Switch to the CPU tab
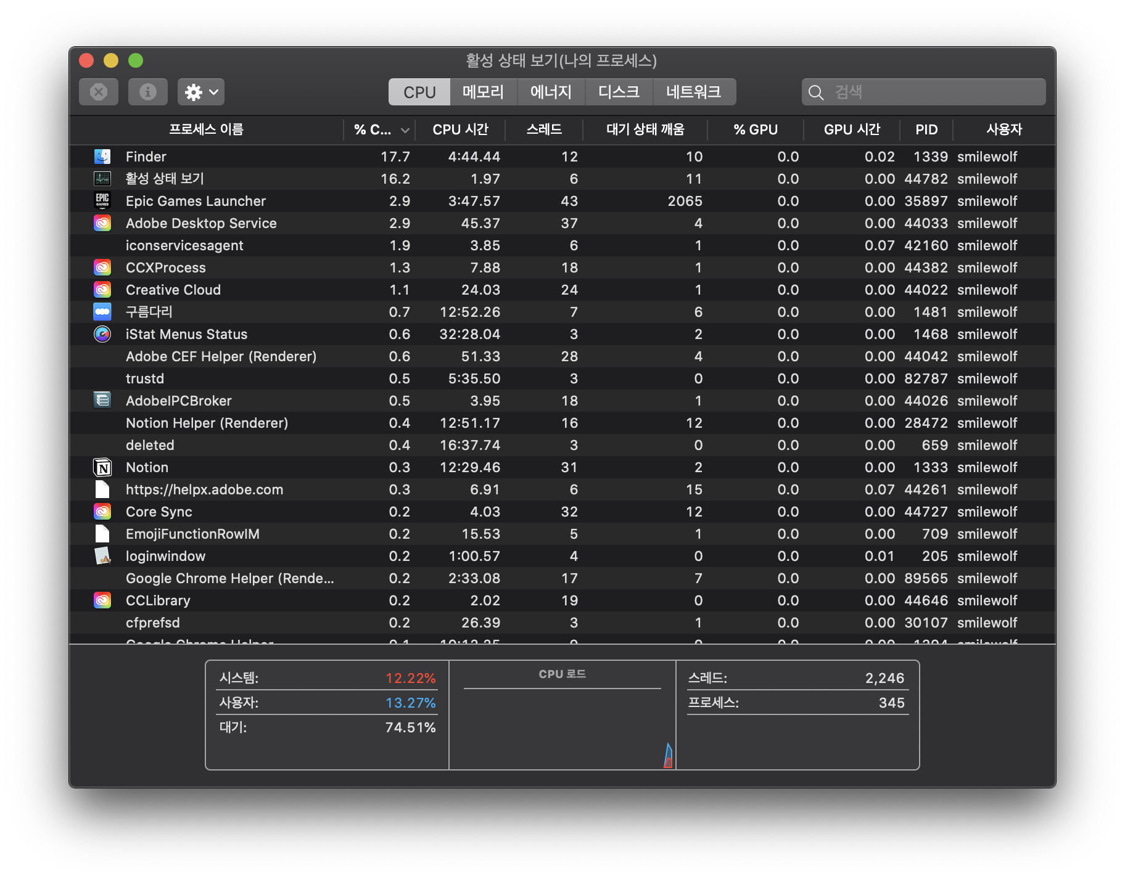Image resolution: width=1125 pixels, height=879 pixels. (419, 92)
